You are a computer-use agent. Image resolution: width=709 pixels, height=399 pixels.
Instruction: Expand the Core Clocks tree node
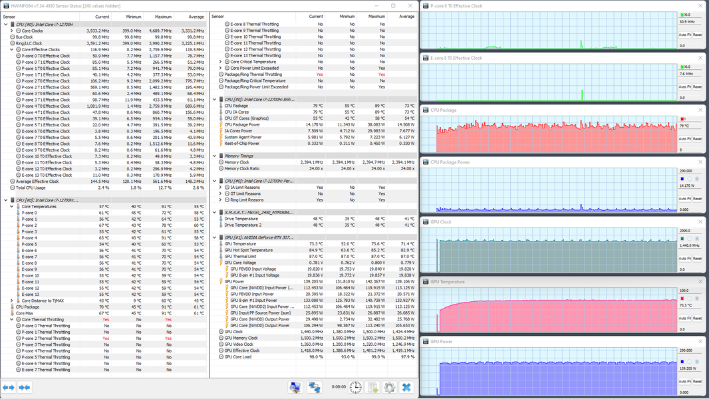pos(12,31)
